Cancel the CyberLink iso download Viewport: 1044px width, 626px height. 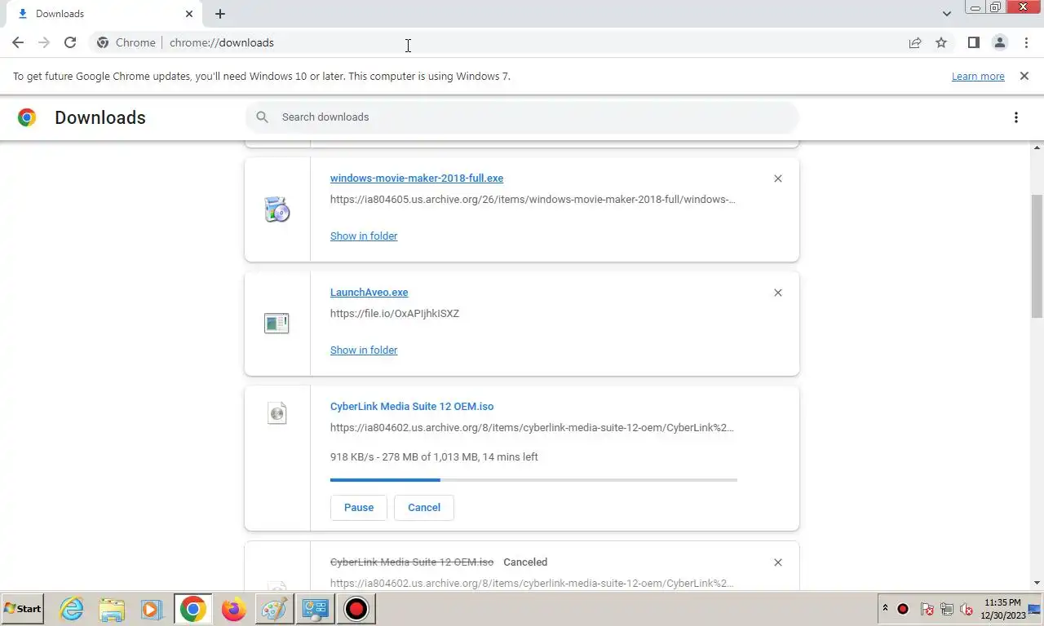point(424,507)
